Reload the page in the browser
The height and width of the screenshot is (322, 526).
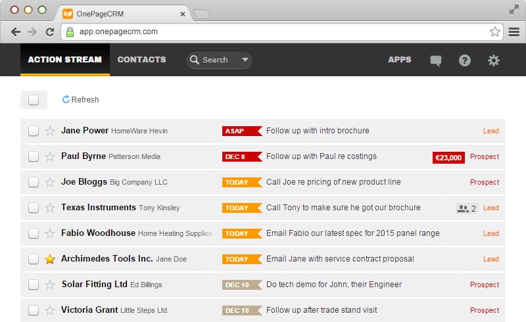[50, 32]
